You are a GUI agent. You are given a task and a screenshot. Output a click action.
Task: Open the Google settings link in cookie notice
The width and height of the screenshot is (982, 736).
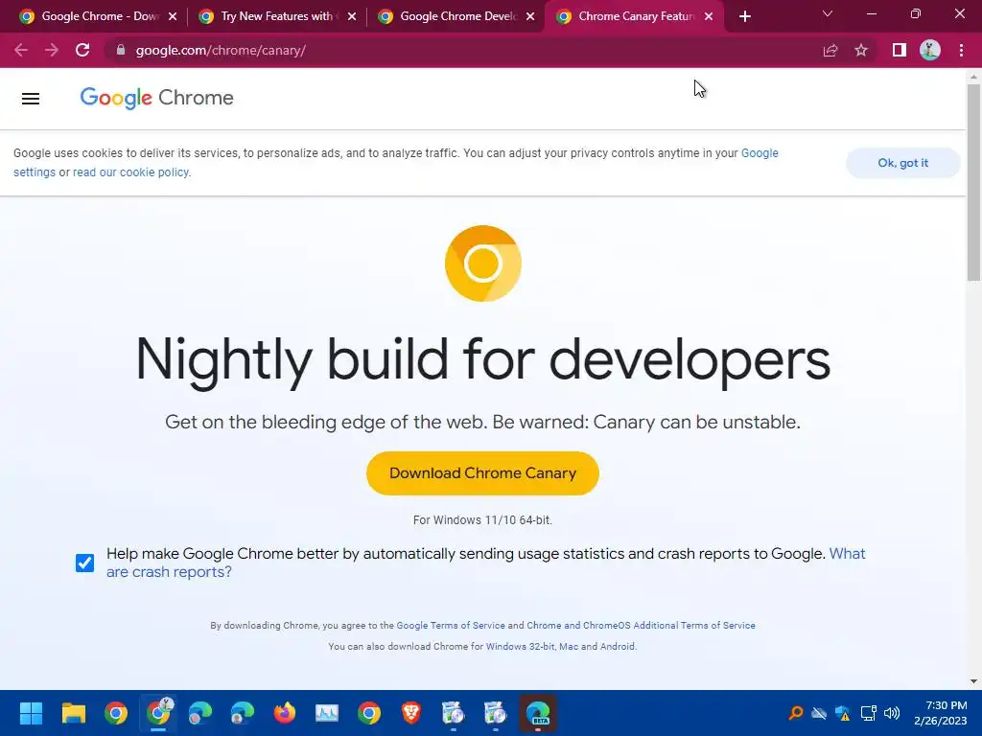coord(760,153)
